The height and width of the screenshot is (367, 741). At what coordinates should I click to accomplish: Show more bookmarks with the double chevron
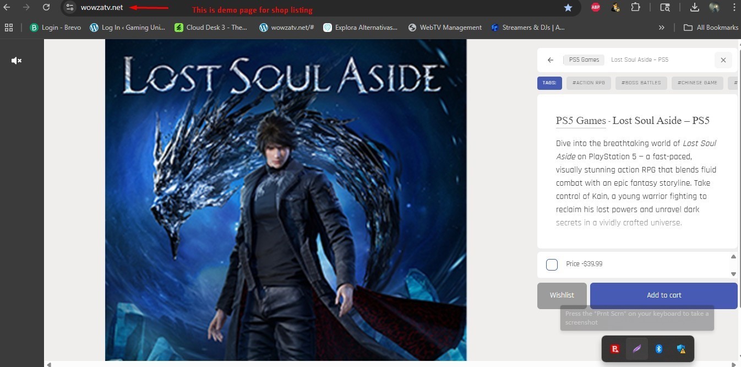coord(661,27)
